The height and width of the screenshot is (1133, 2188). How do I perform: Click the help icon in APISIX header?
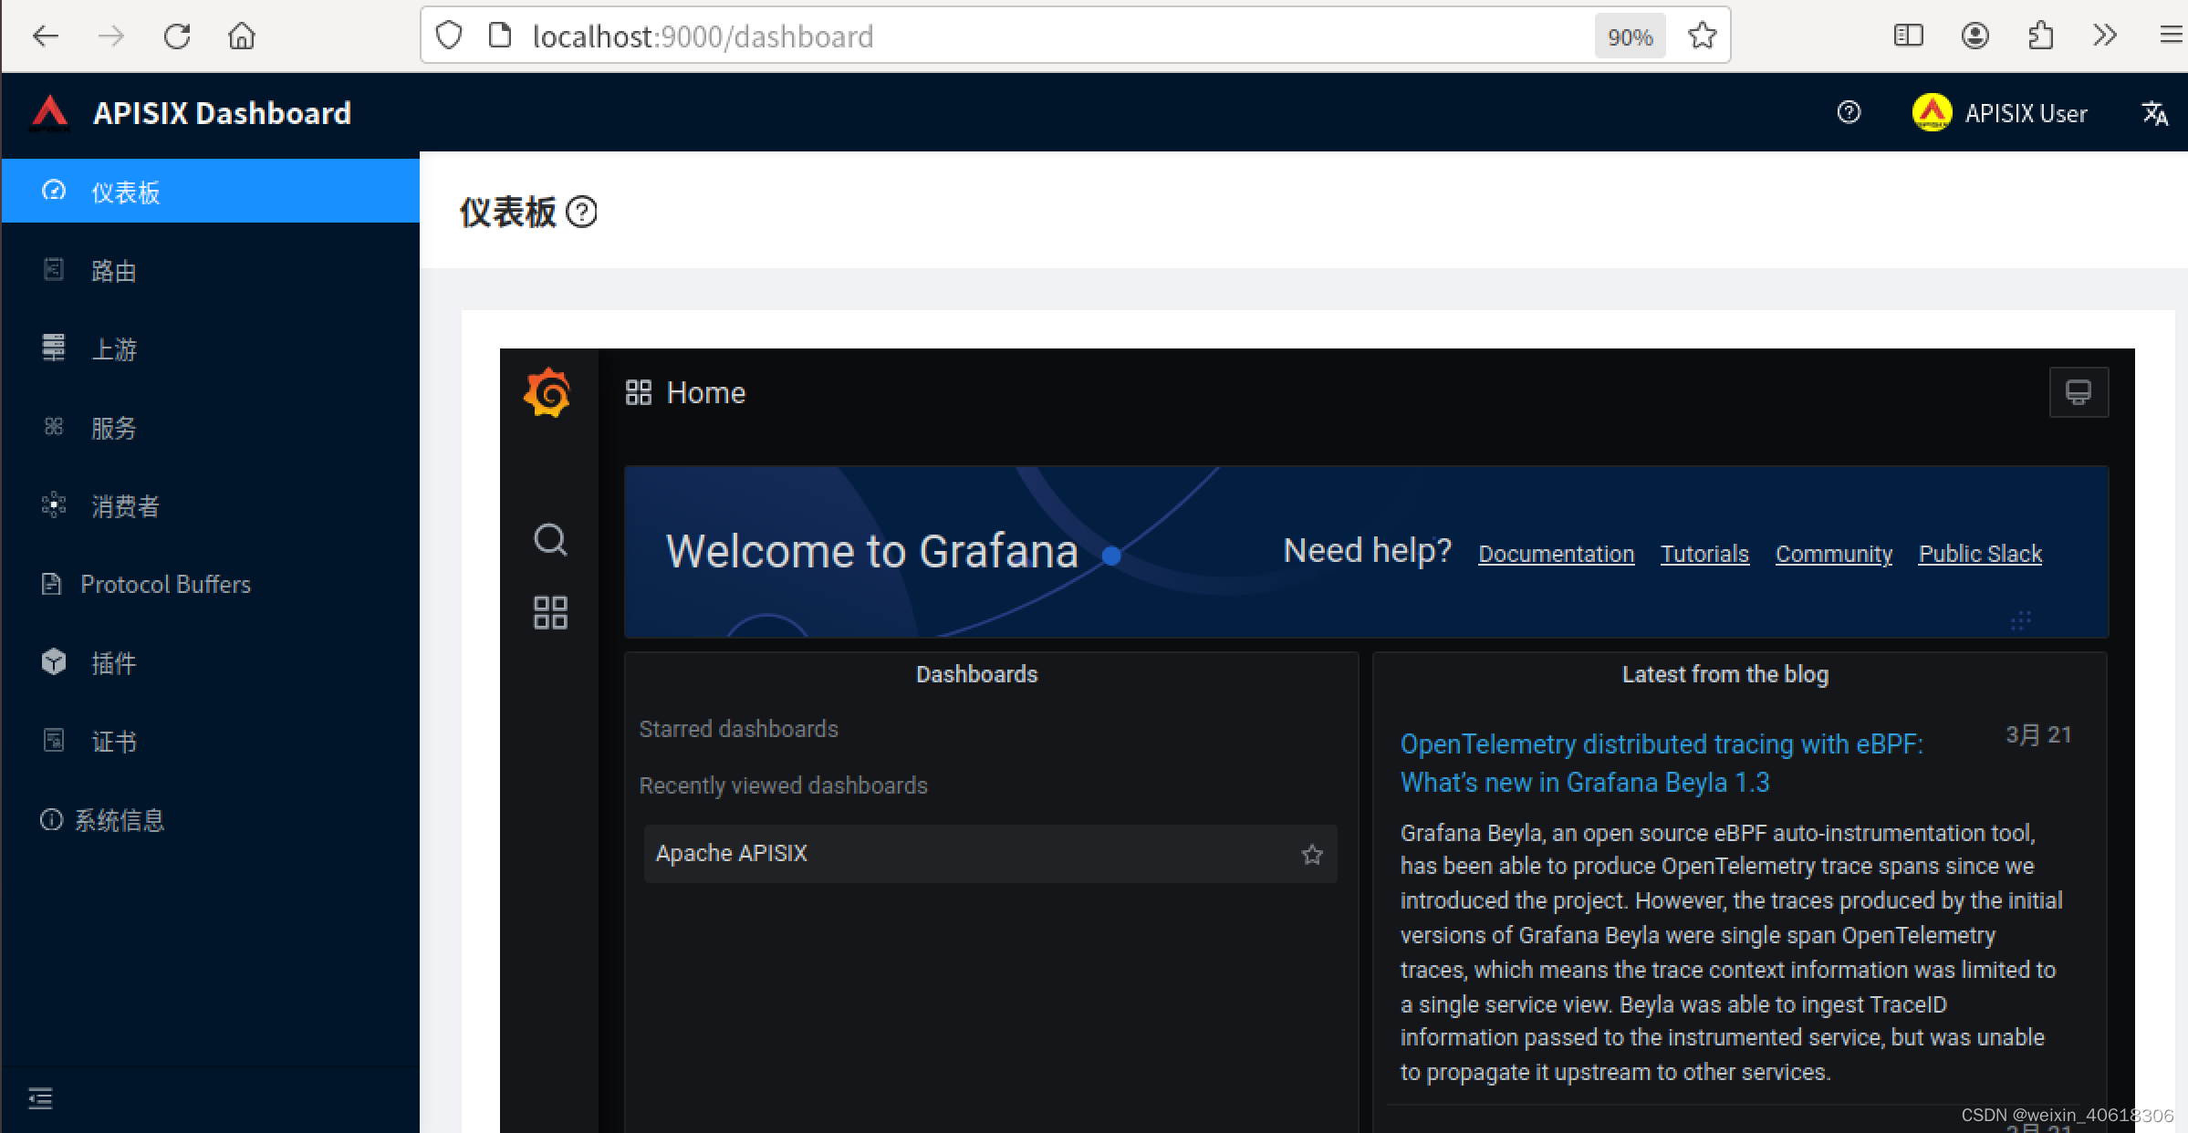pos(1849,112)
